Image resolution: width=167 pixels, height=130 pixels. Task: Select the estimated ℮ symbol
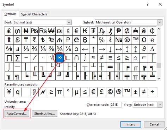click(152, 40)
